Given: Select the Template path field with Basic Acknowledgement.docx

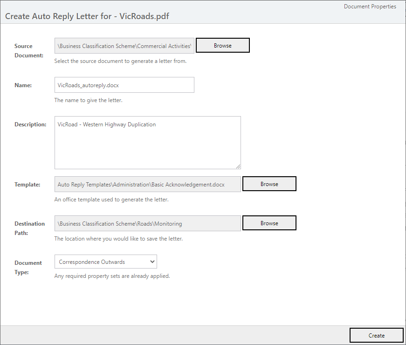Looking at the screenshot, I should (x=147, y=184).
